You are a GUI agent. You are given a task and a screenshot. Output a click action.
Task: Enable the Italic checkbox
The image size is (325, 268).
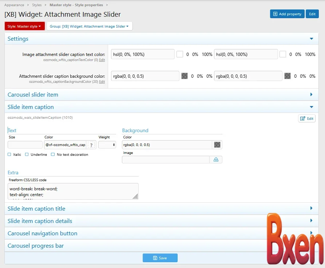pyautogui.click(x=9, y=154)
